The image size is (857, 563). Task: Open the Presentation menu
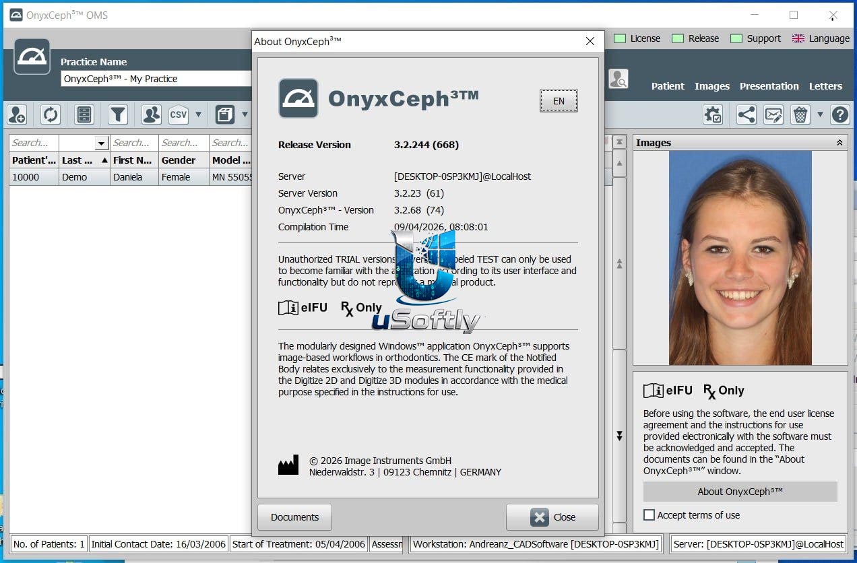point(769,86)
